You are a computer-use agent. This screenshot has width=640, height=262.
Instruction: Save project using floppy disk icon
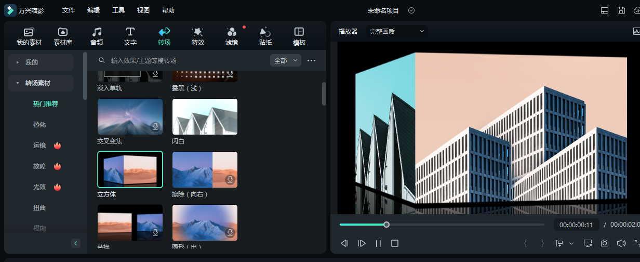(x=621, y=10)
